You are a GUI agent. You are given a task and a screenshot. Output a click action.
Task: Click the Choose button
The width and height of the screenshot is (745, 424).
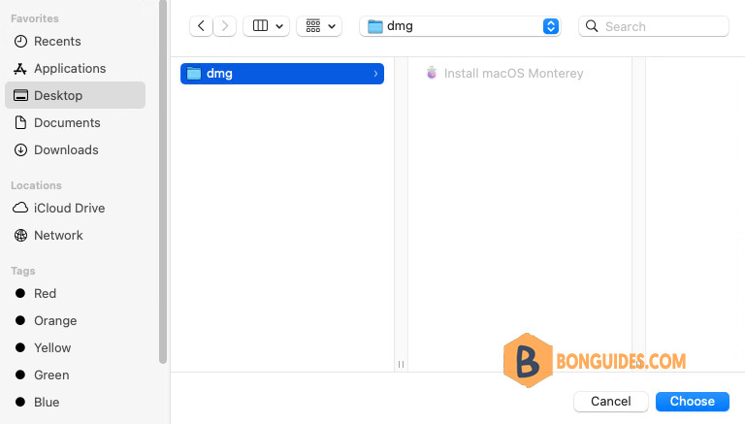pos(693,401)
